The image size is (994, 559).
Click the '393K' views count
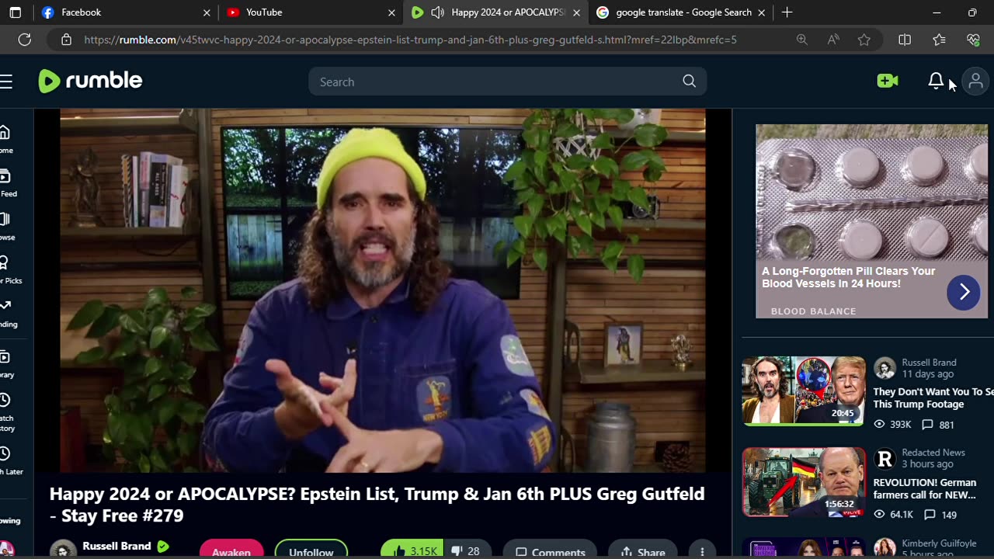(x=892, y=425)
